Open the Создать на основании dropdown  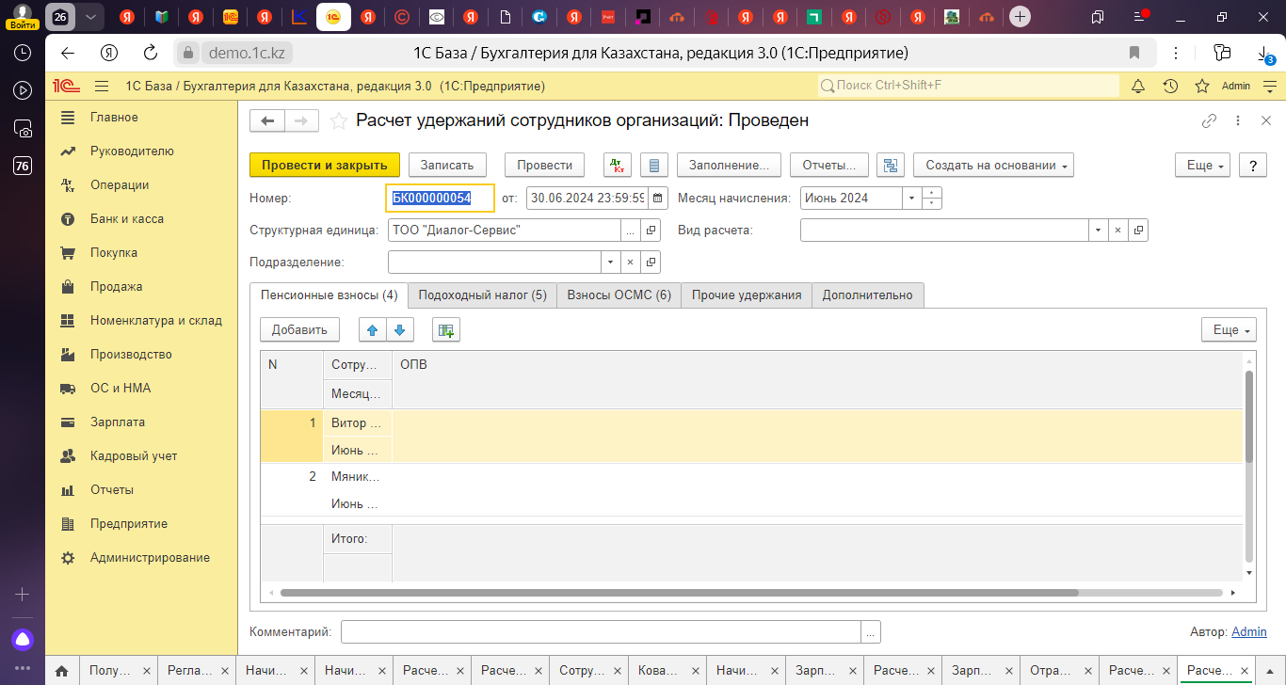pos(993,165)
